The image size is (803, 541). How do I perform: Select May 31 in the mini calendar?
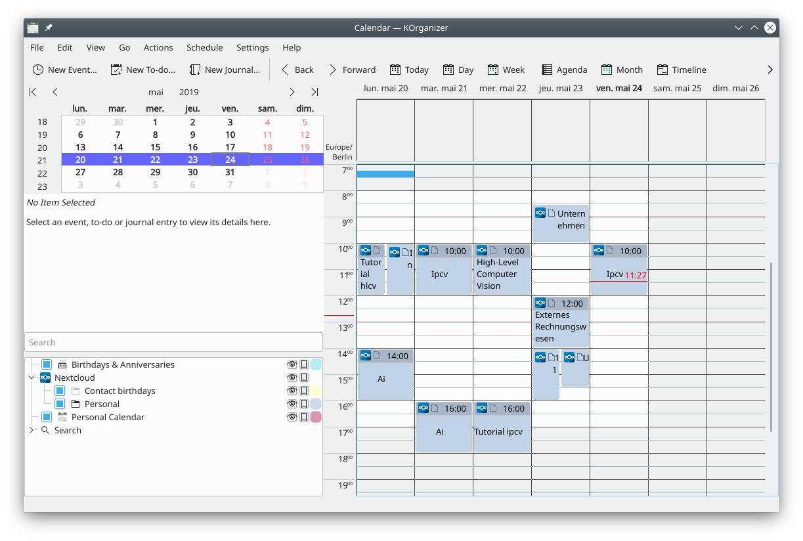point(230,172)
